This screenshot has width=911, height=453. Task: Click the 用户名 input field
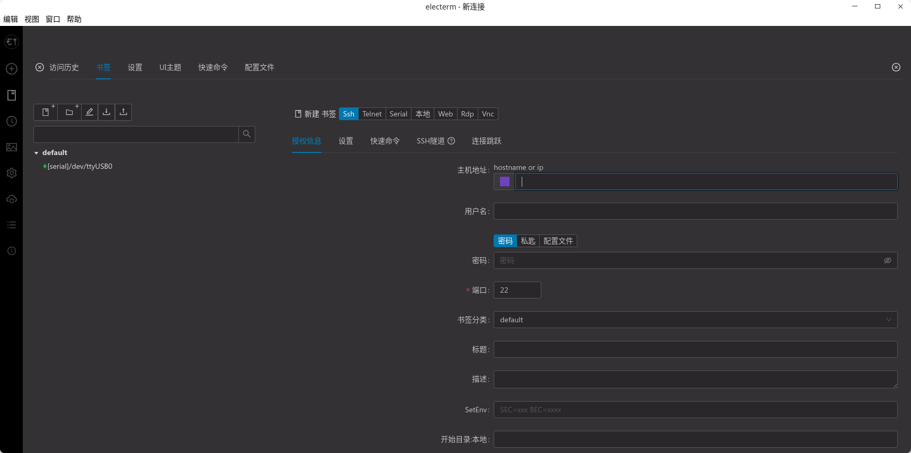(695, 211)
